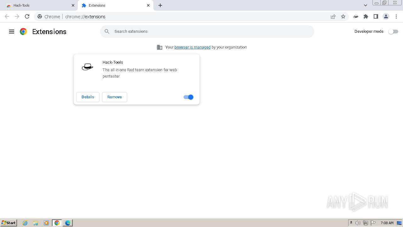403x227 pixels.
Task: Open Hack-Tools Details
Action: (x=88, y=97)
